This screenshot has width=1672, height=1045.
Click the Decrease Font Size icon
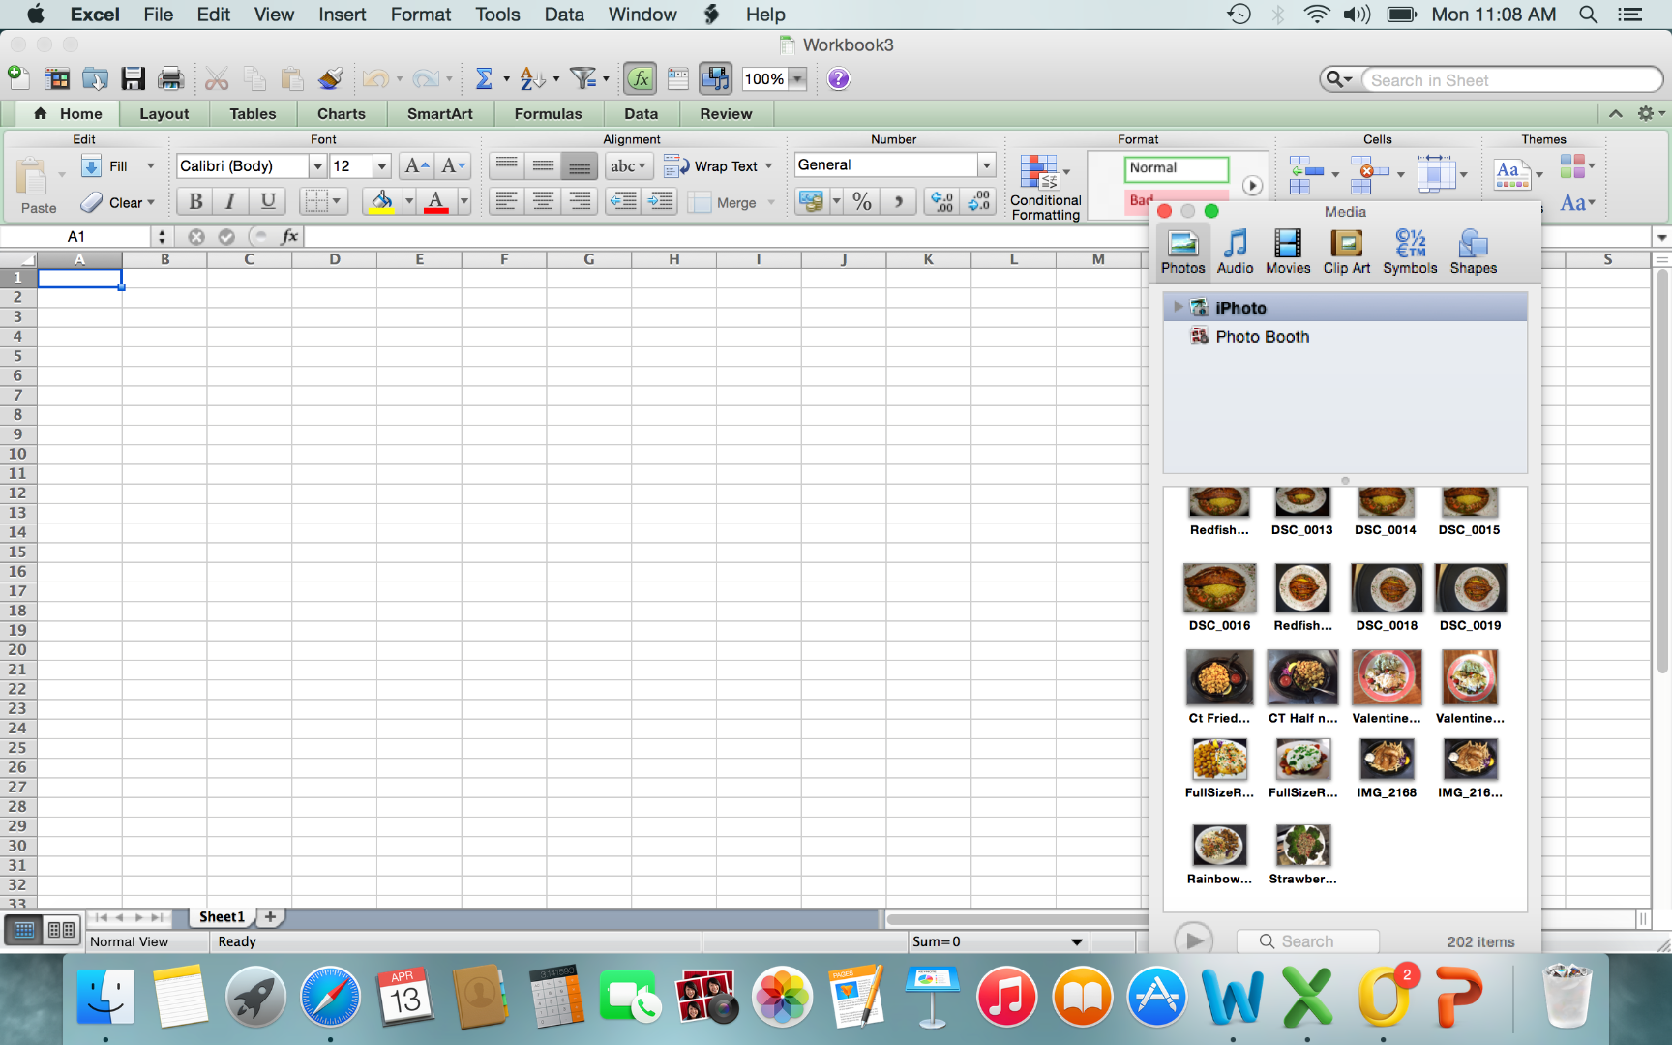pos(454,166)
